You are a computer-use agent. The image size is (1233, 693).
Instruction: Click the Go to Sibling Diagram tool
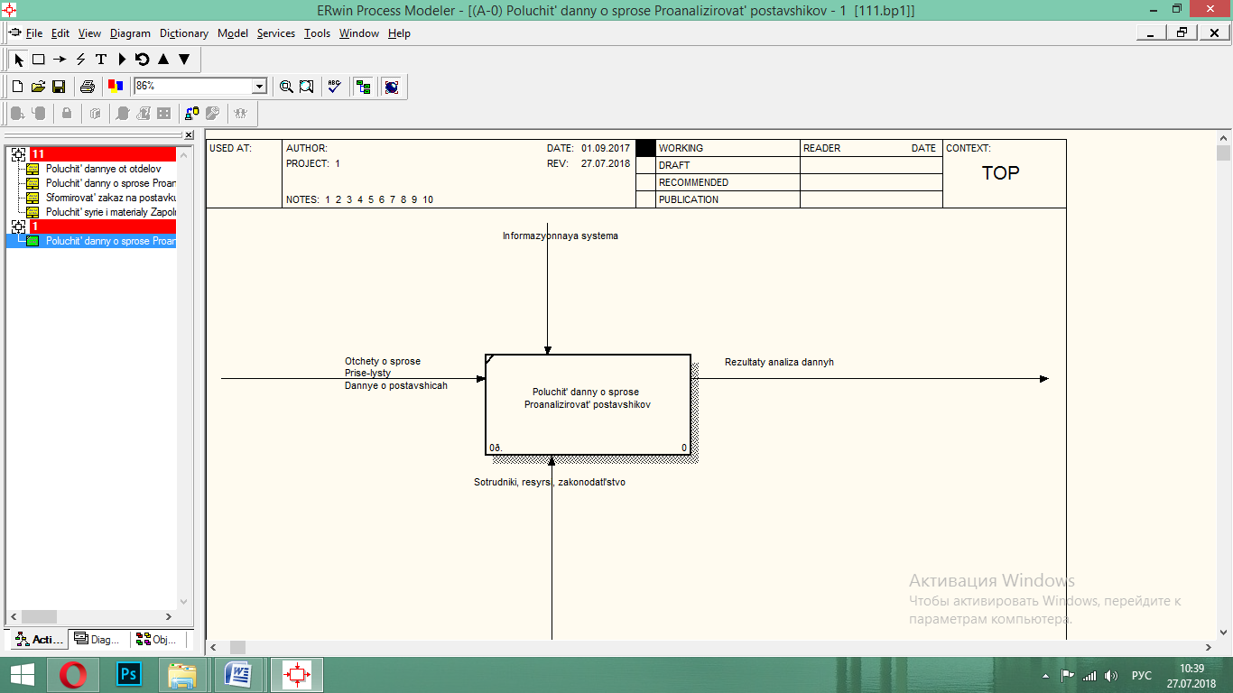coord(143,60)
